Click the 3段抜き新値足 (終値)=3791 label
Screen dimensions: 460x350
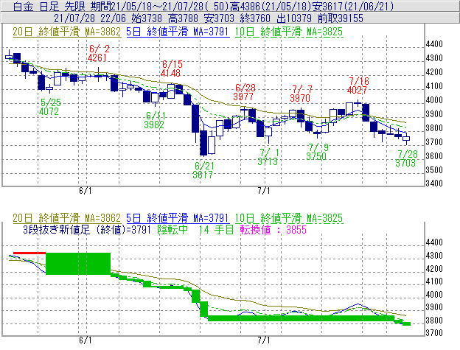87,229
